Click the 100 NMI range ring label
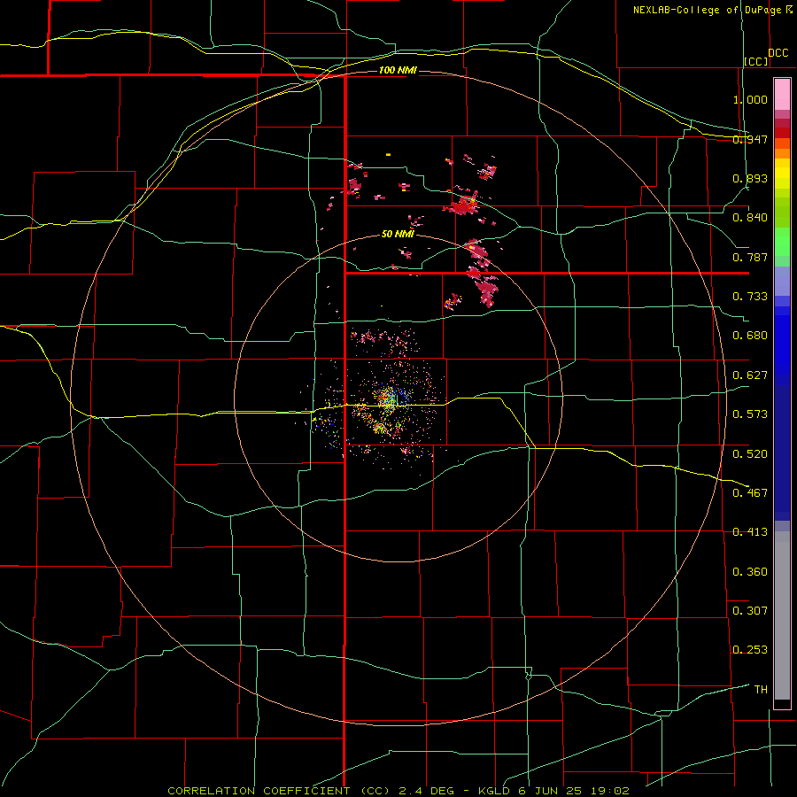797x797 pixels. [x=398, y=70]
